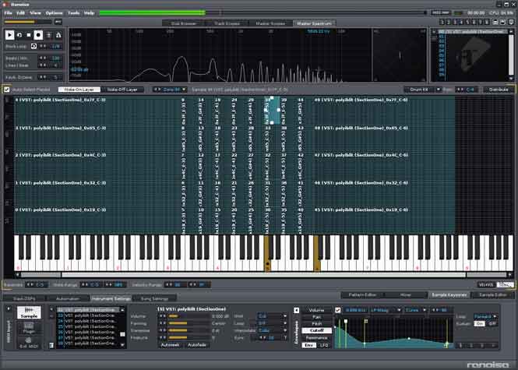Image resolution: width=518 pixels, height=370 pixels.
Task: Open the NNA dropdown showing Cut
Action: coord(272,316)
